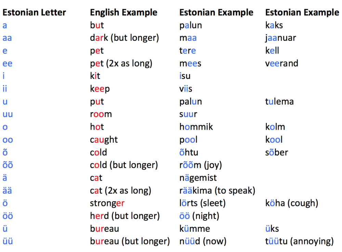Click the example 'köha (cough)'

point(291,203)
